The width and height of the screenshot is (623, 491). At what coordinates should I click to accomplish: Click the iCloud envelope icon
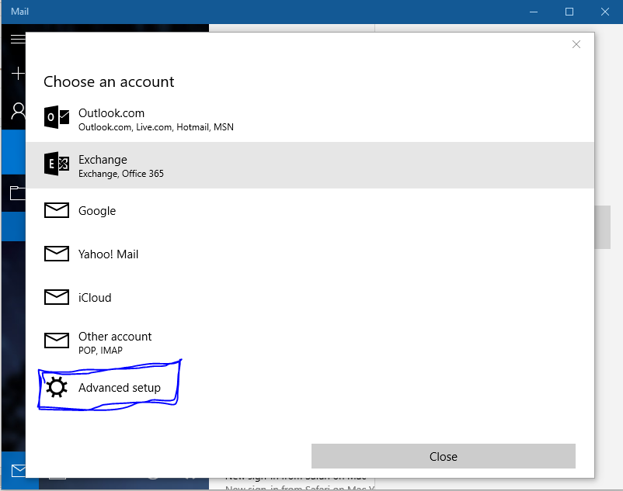pos(56,297)
